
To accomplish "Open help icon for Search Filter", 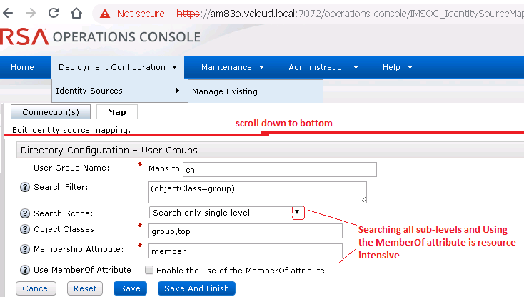I will [x=25, y=187].
